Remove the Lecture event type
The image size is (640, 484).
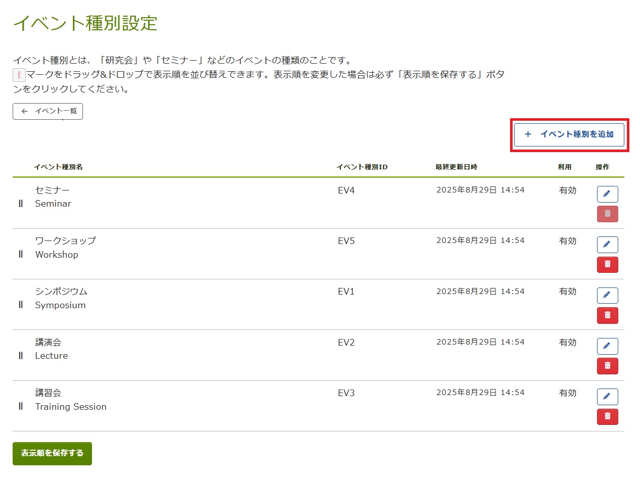tap(607, 366)
